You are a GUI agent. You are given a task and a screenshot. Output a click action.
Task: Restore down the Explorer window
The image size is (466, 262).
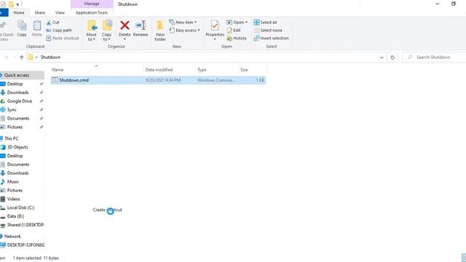[453, 4]
